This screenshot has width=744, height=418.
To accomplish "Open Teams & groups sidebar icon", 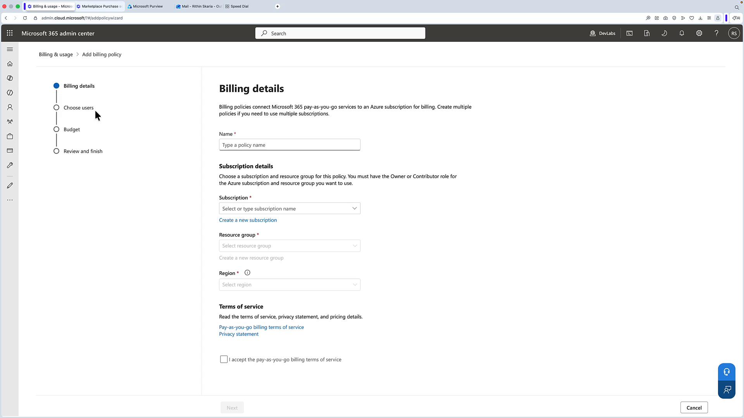I will tap(10, 122).
